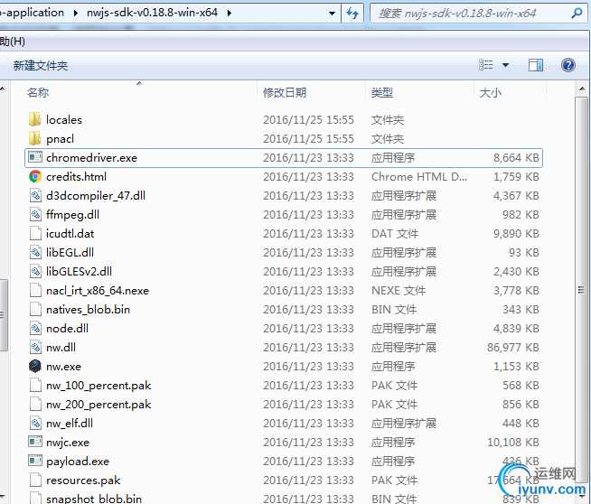The height and width of the screenshot is (504, 591).
Task: Click the nw_100_percent.pak file icon
Action: pos(35,385)
